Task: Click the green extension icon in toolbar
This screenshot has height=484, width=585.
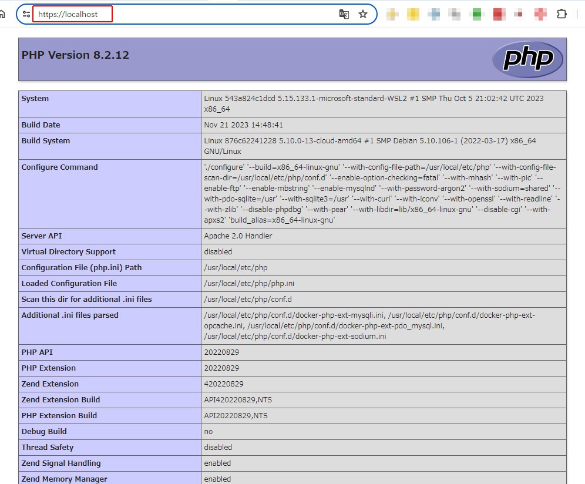Action: [477, 14]
